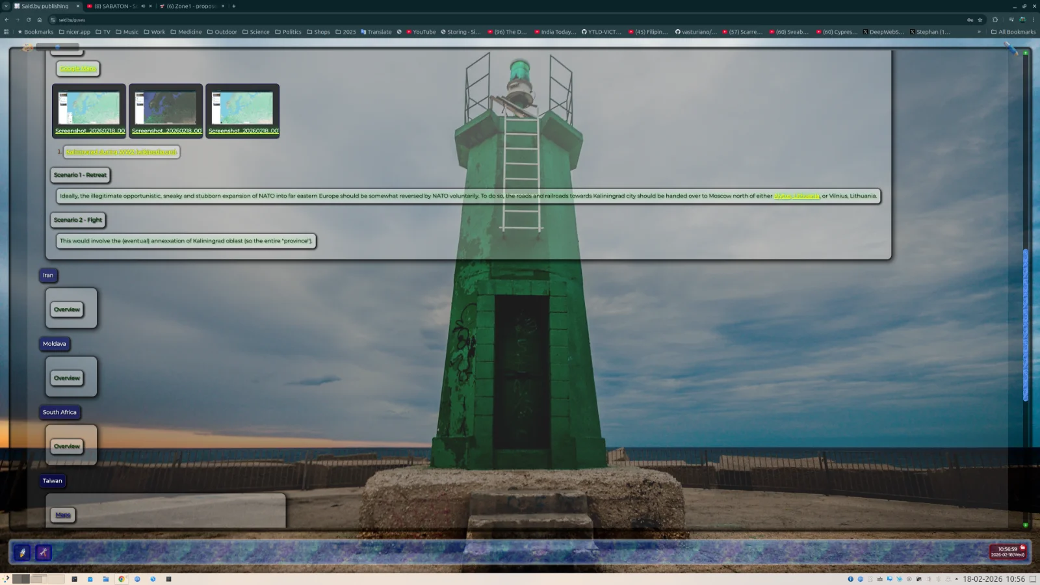Image resolution: width=1040 pixels, height=585 pixels.
Task: Expand the hidden tray icons arrow
Action: 956,578
